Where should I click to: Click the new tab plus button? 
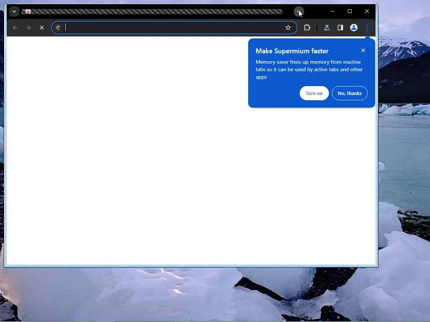tap(299, 12)
